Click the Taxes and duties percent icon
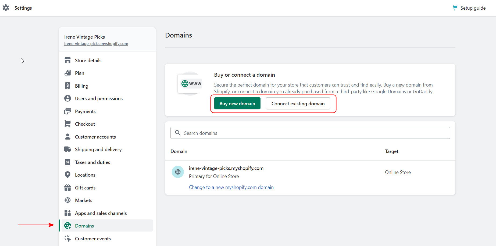 pos(67,162)
